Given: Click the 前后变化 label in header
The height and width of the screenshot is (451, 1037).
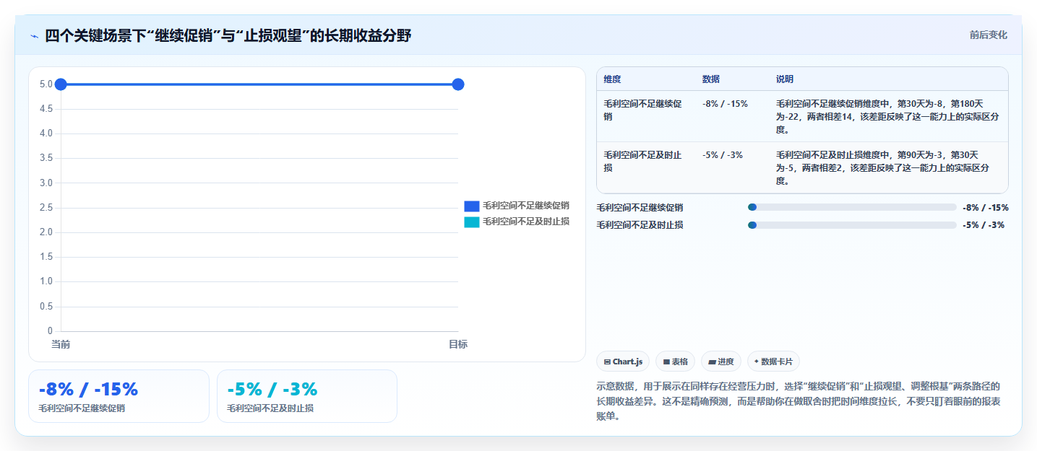Looking at the screenshot, I should tap(988, 35).
